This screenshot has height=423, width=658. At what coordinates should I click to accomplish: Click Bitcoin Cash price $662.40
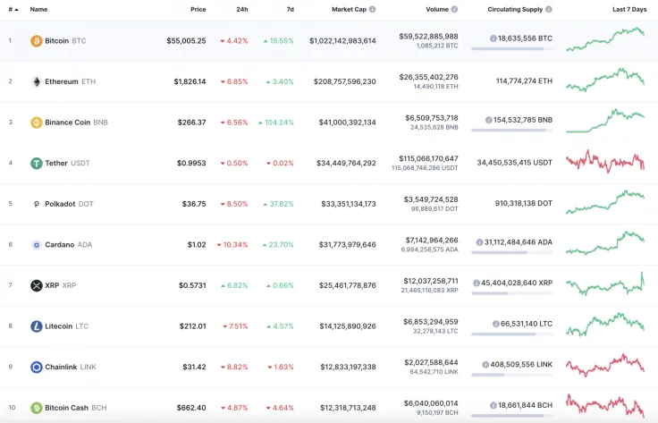click(x=191, y=408)
